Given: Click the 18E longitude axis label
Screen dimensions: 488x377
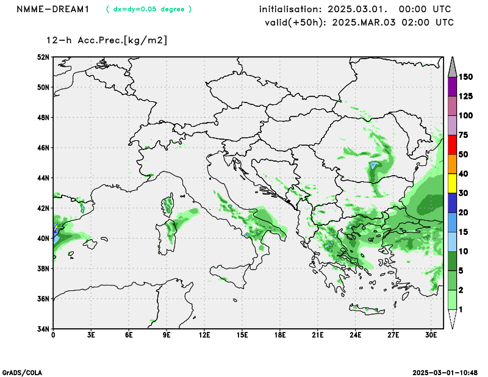Looking at the screenshot, I should tap(280, 336).
